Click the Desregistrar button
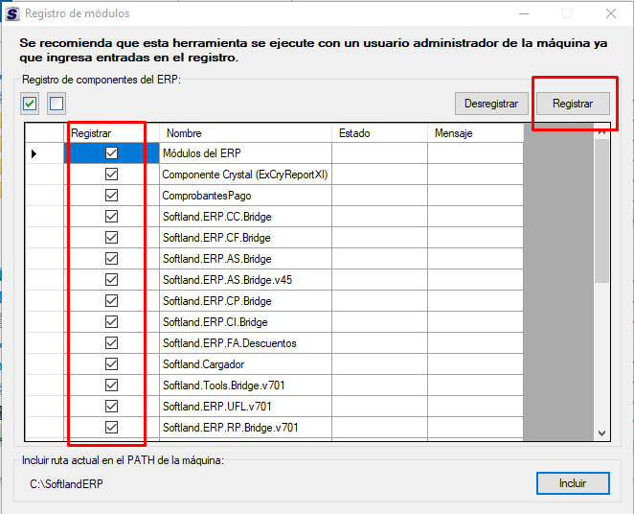The width and height of the screenshot is (634, 514). (491, 104)
